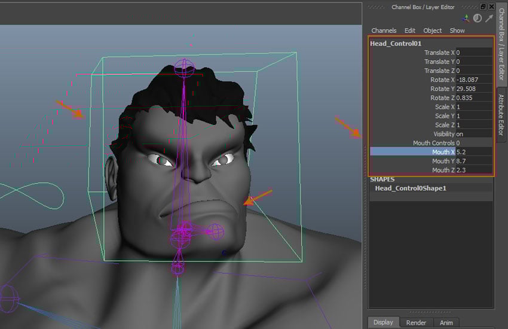The height and width of the screenshot is (329, 508).
Task: Float the Channel Box panel with undock icon
Action: pos(483,7)
